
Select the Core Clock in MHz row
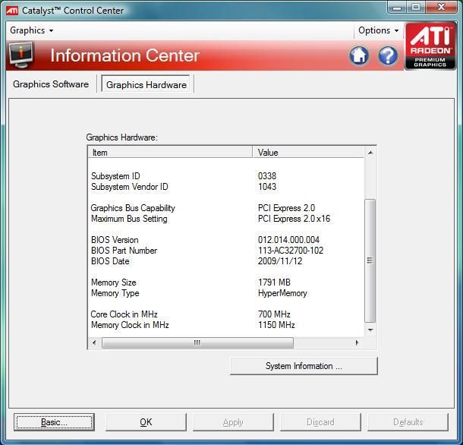(226, 314)
